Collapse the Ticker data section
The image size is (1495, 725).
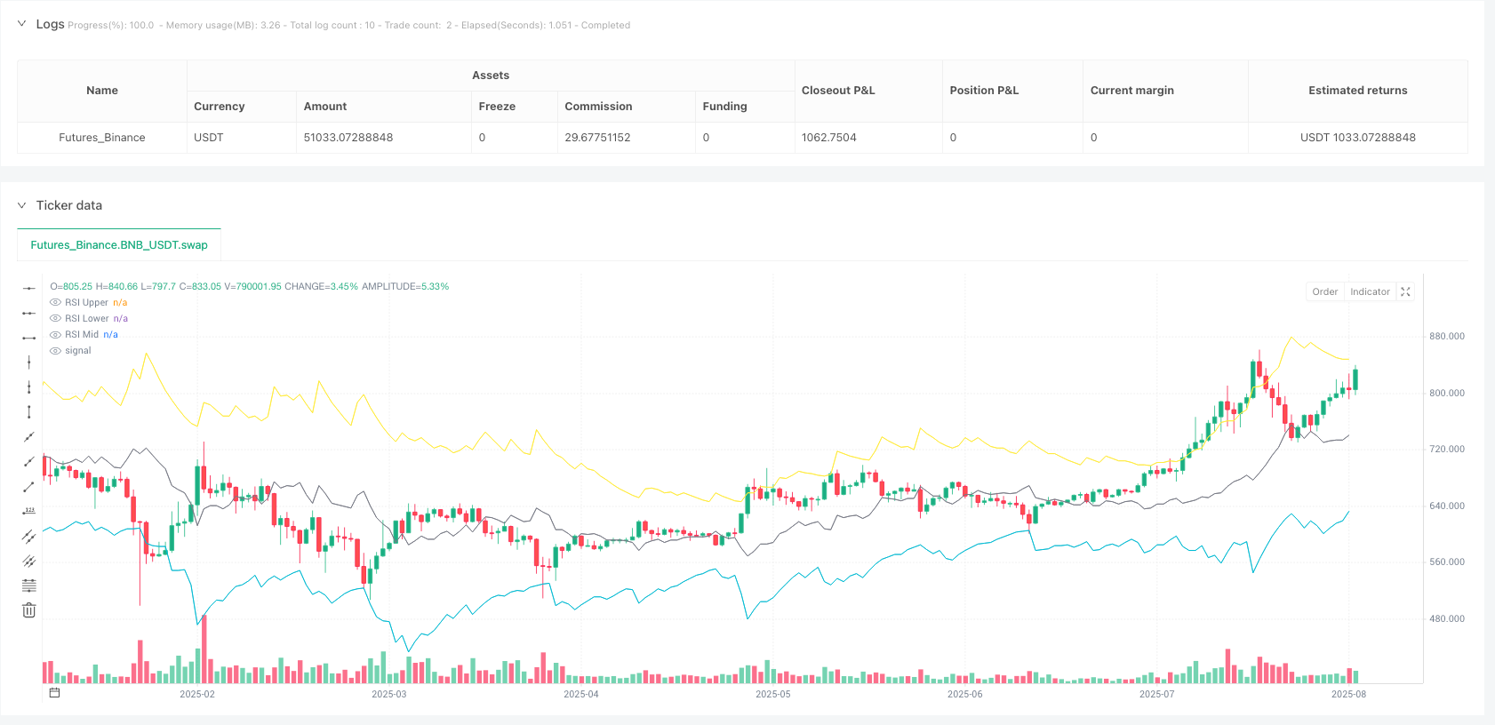[x=21, y=205]
